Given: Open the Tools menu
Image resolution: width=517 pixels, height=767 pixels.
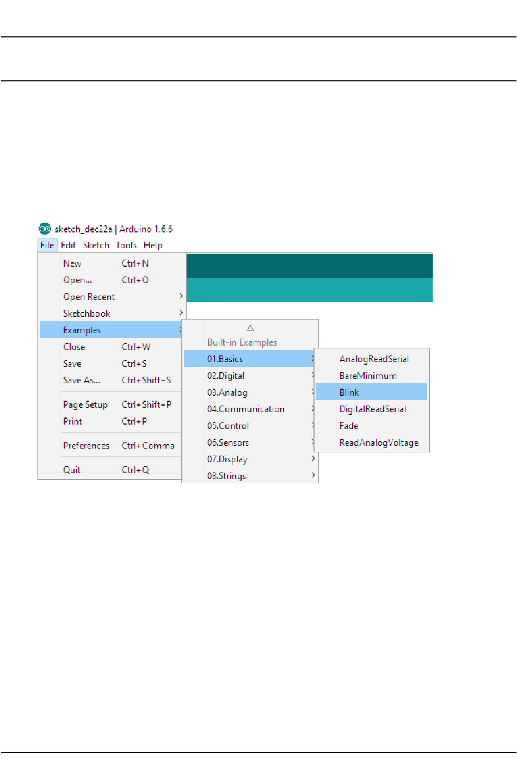Looking at the screenshot, I should click(x=126, y=245).
